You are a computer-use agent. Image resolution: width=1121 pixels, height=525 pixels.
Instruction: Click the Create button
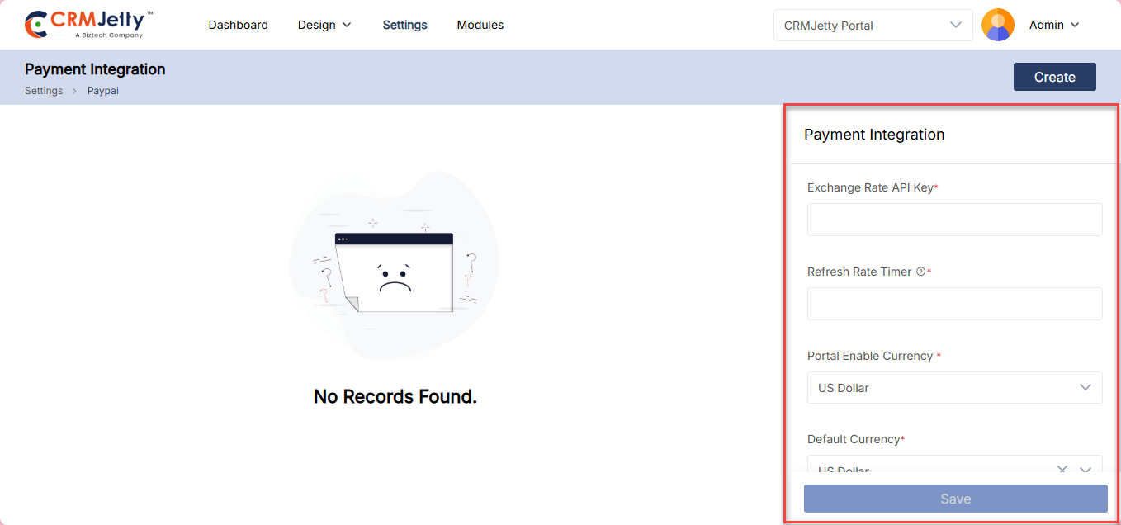coord(1054,77)
